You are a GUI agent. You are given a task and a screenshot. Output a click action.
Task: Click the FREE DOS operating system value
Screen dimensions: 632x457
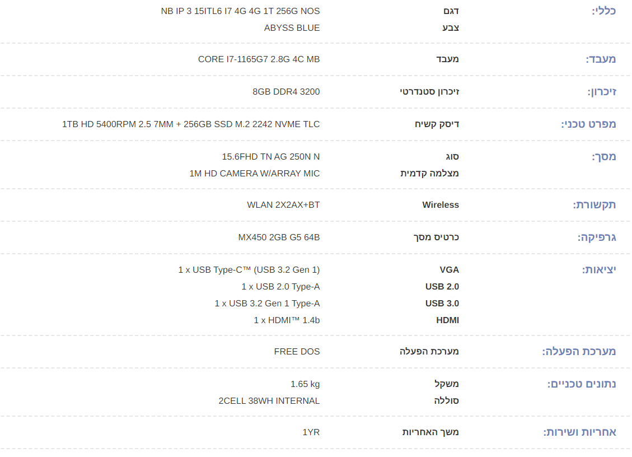click(x=297, y=352)
